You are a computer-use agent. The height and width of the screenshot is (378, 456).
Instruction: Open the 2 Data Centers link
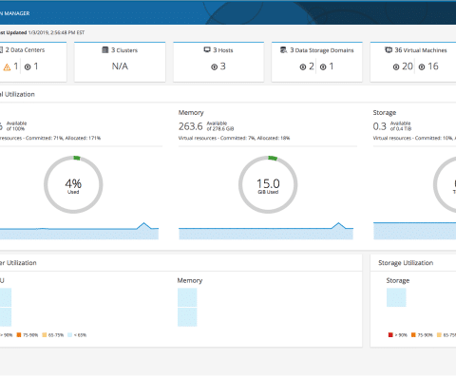pos(25,50)
